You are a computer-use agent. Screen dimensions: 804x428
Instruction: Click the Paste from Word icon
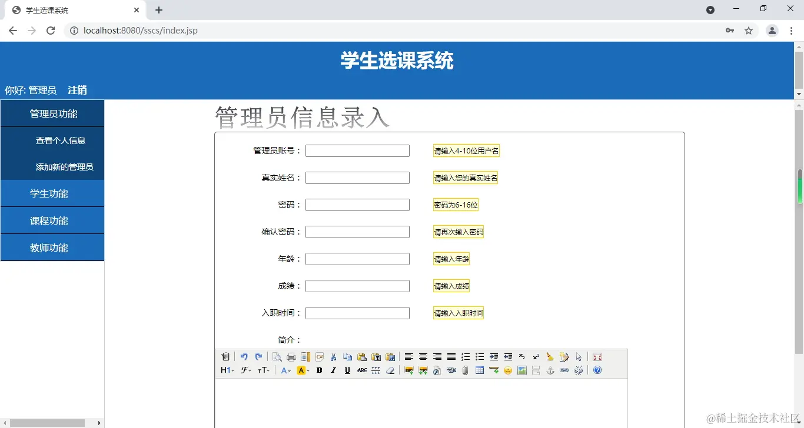click(x=391, y=357)
